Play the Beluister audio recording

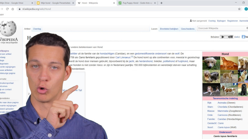(x=223, y=37)
